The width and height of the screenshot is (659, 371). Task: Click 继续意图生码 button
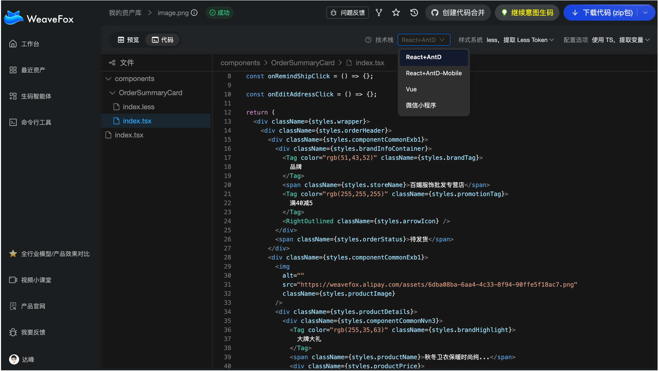[527, 13]
